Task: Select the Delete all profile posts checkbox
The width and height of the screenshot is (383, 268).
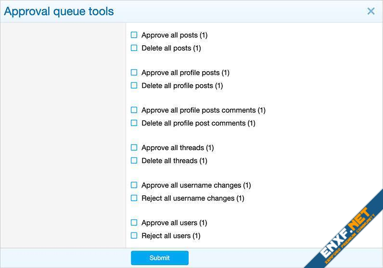Action: pos(134,86)
